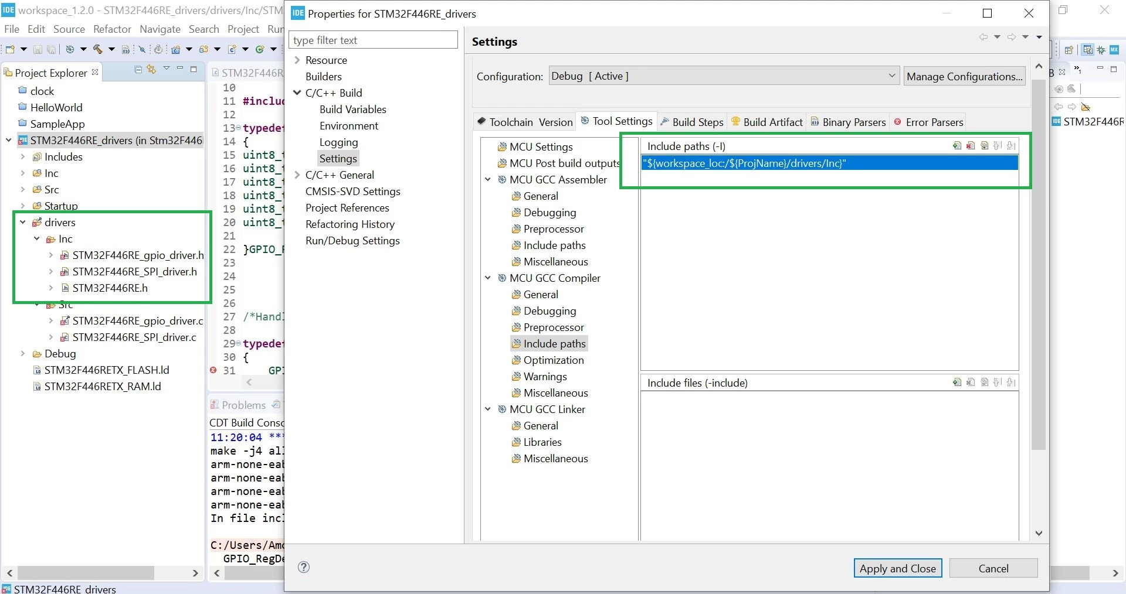
Task: Edit the selected include path entry icon
Action: 985,146
